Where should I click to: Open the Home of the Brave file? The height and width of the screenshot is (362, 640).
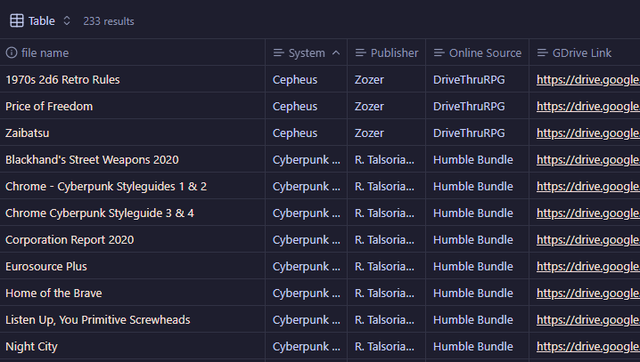pyautogui.click(x=53, y=294)
